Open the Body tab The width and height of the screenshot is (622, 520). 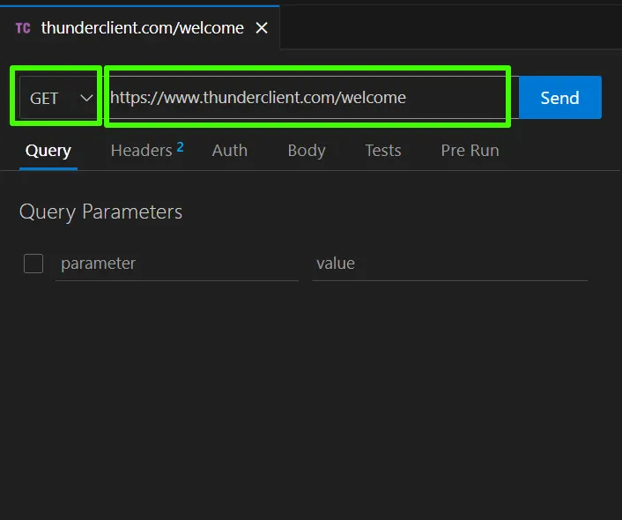(307, 151)
